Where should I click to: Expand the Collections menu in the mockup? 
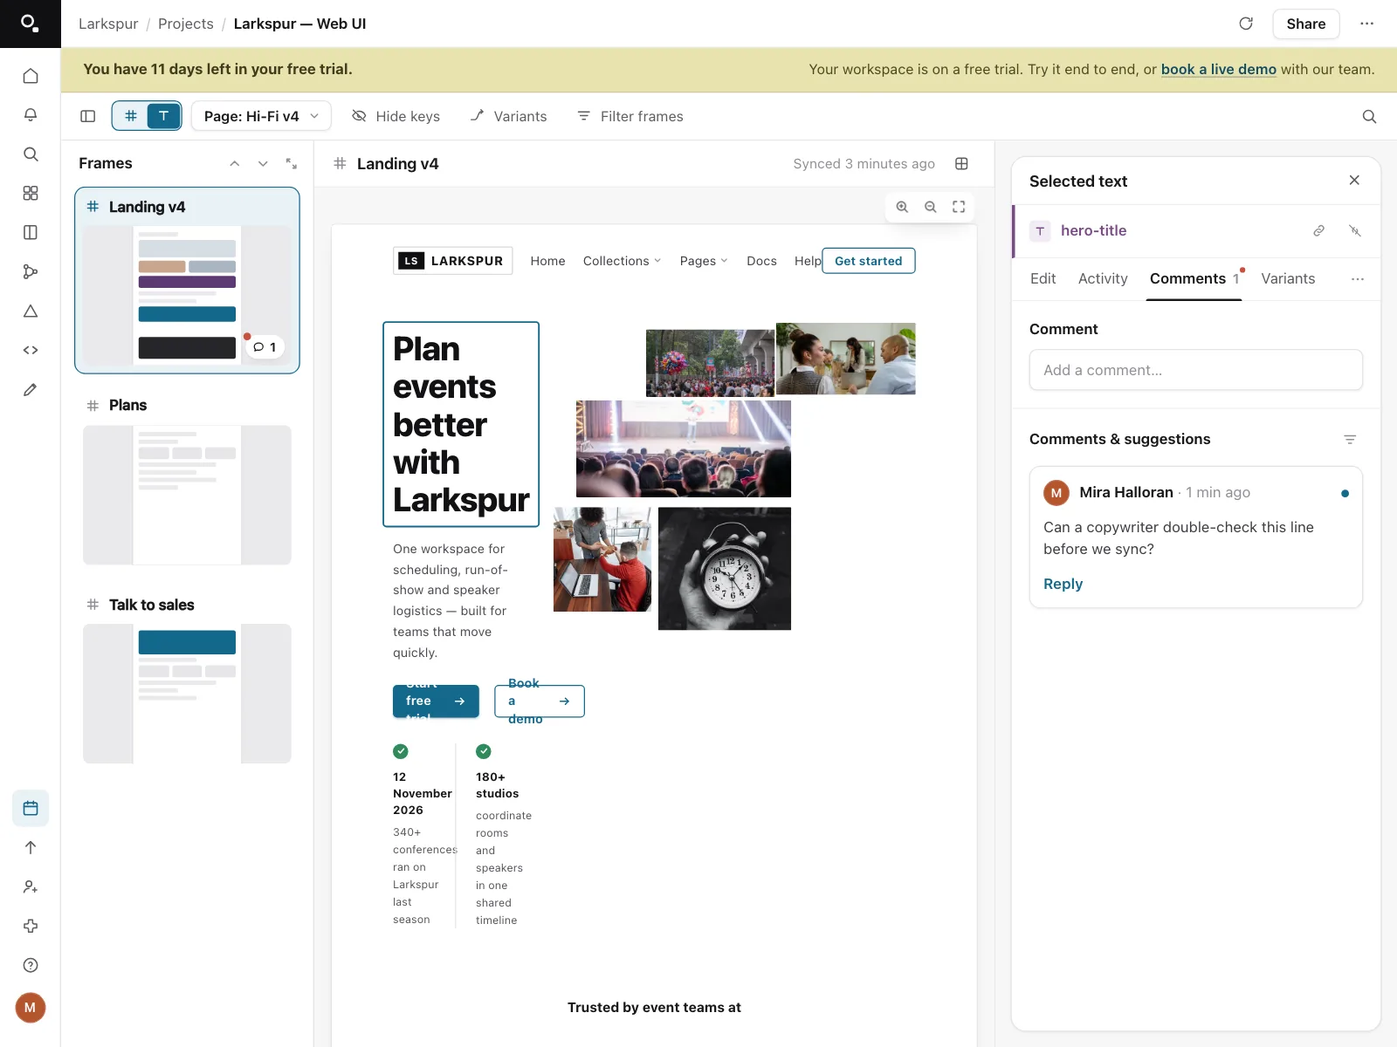(x=622, y=261)
